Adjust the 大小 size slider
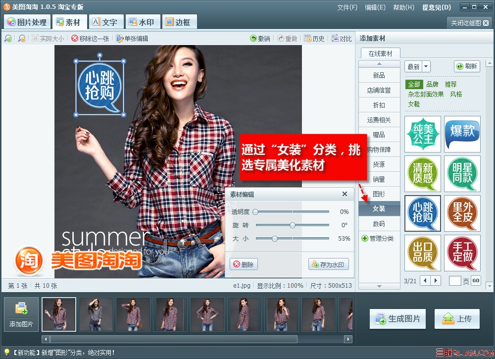Image resolution: width=495 pixels, height=359 pixels. pyautogui.click(x=293, y=238)
